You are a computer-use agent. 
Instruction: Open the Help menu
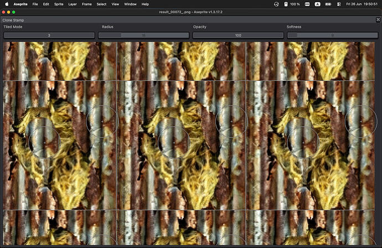pos(145,4)
